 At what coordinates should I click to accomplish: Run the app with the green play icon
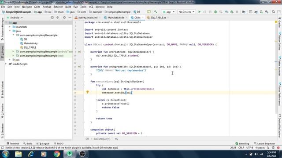pyautogui.click(x=199, y=12)
